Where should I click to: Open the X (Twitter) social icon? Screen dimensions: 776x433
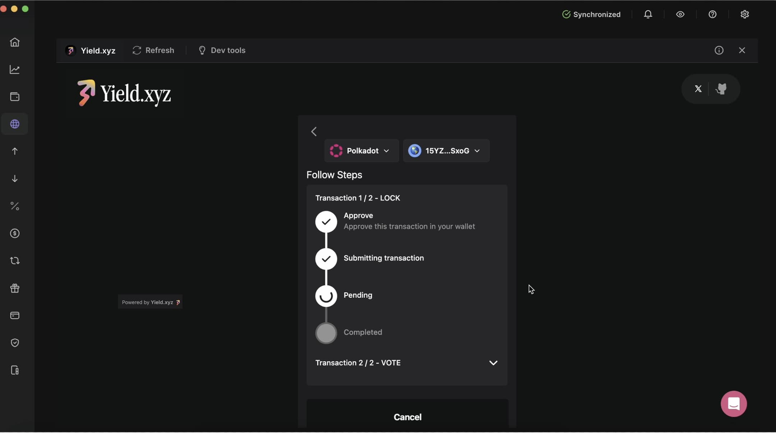pyautogui.click(x=698, y=89)
